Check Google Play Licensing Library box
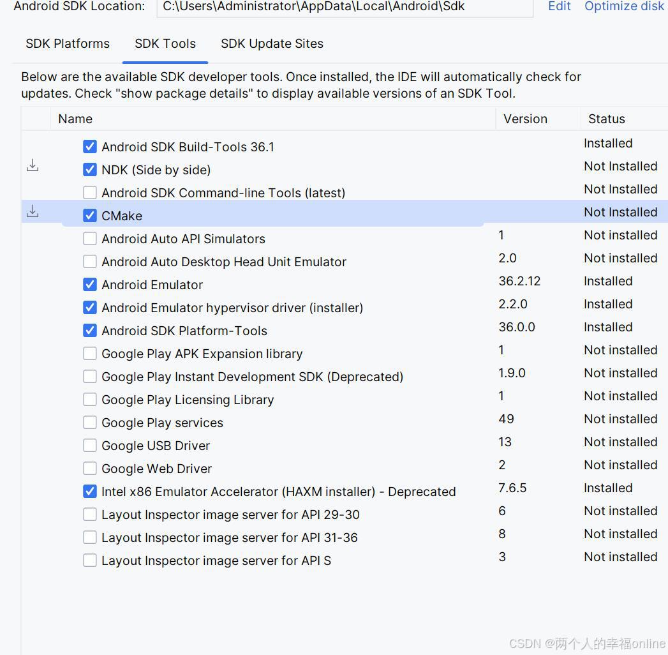Image resolution: width=668 pixels, height=655 pixels. click(90, 400)
